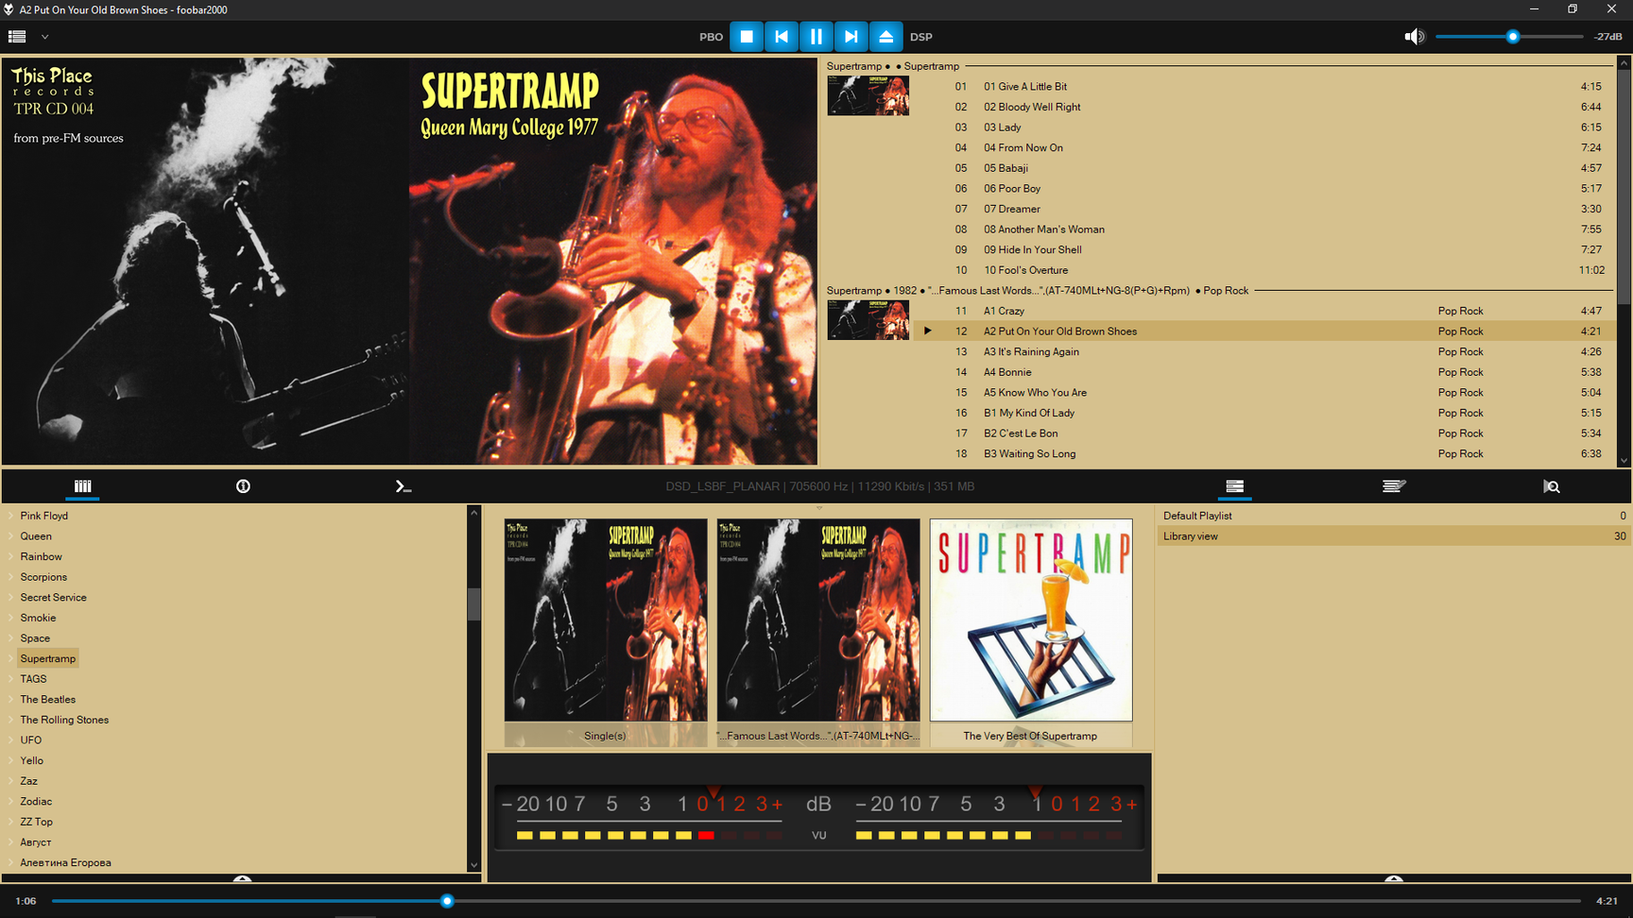Select track 02 Bloody Well Right
Screen dimensions: 1633x918
point(1267,108)
